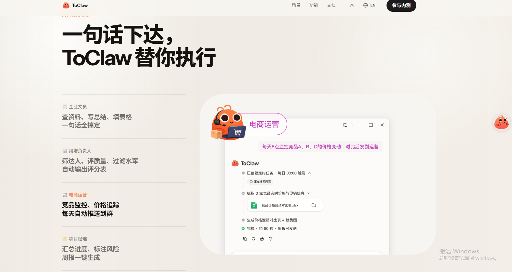Click the picture-in-picture icon in demo window
Screen dimensions: 512x272
345,125
